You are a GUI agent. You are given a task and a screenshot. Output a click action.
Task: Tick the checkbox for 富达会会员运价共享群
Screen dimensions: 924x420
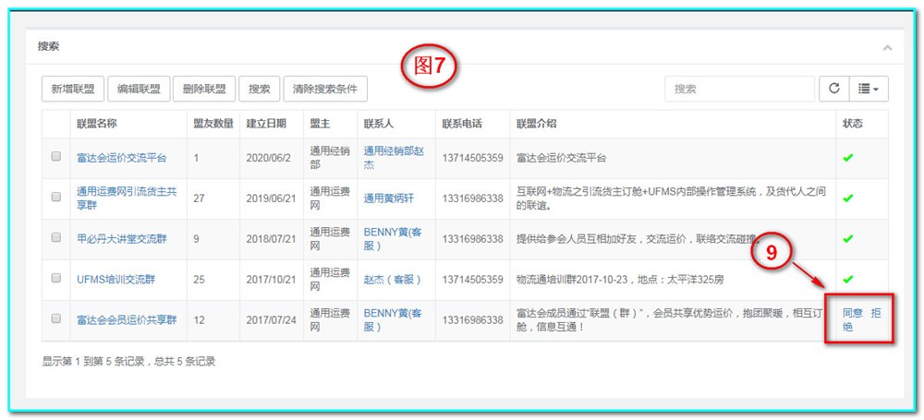click(56, 318)
